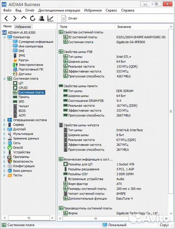Click Локальный in the status bar

114,225
